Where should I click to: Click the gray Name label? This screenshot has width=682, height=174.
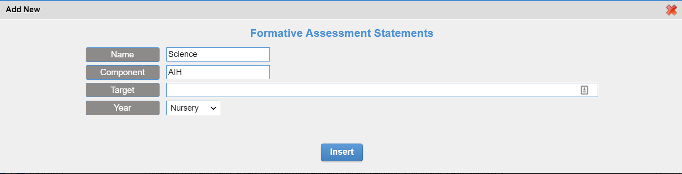point(123,54)
